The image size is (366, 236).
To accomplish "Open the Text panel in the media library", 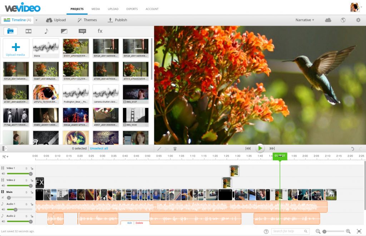I will (x=82, y=31).
